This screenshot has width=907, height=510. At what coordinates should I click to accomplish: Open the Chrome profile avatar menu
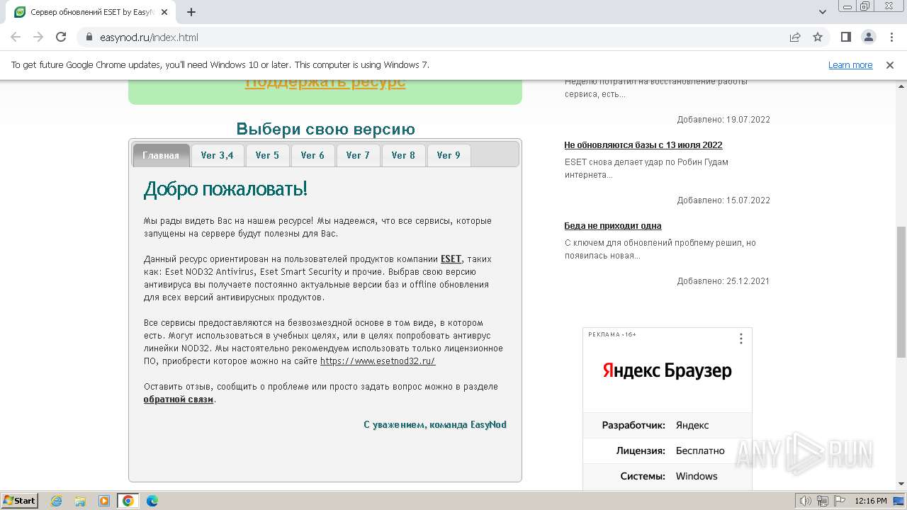(x=868, y=37)
